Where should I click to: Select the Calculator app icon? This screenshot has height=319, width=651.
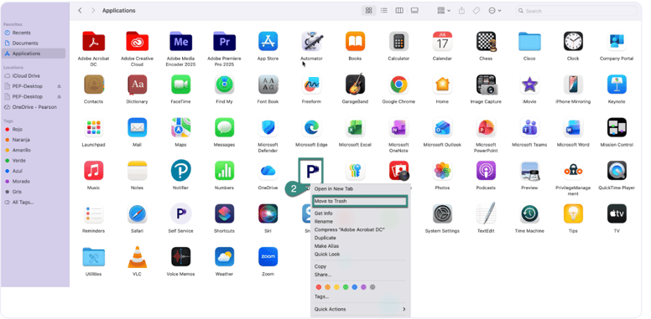pyautogui.click(x=398, y=41)
